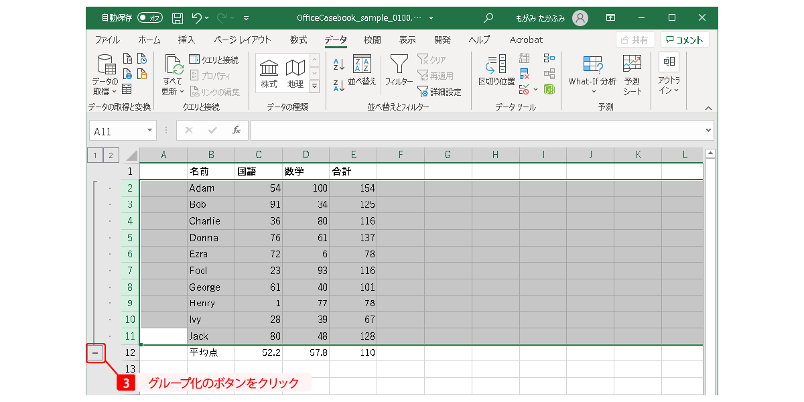Select the 地理 geography data type
Image resolution: width=804 pixels, height=402 pixels.
(295, 73)
